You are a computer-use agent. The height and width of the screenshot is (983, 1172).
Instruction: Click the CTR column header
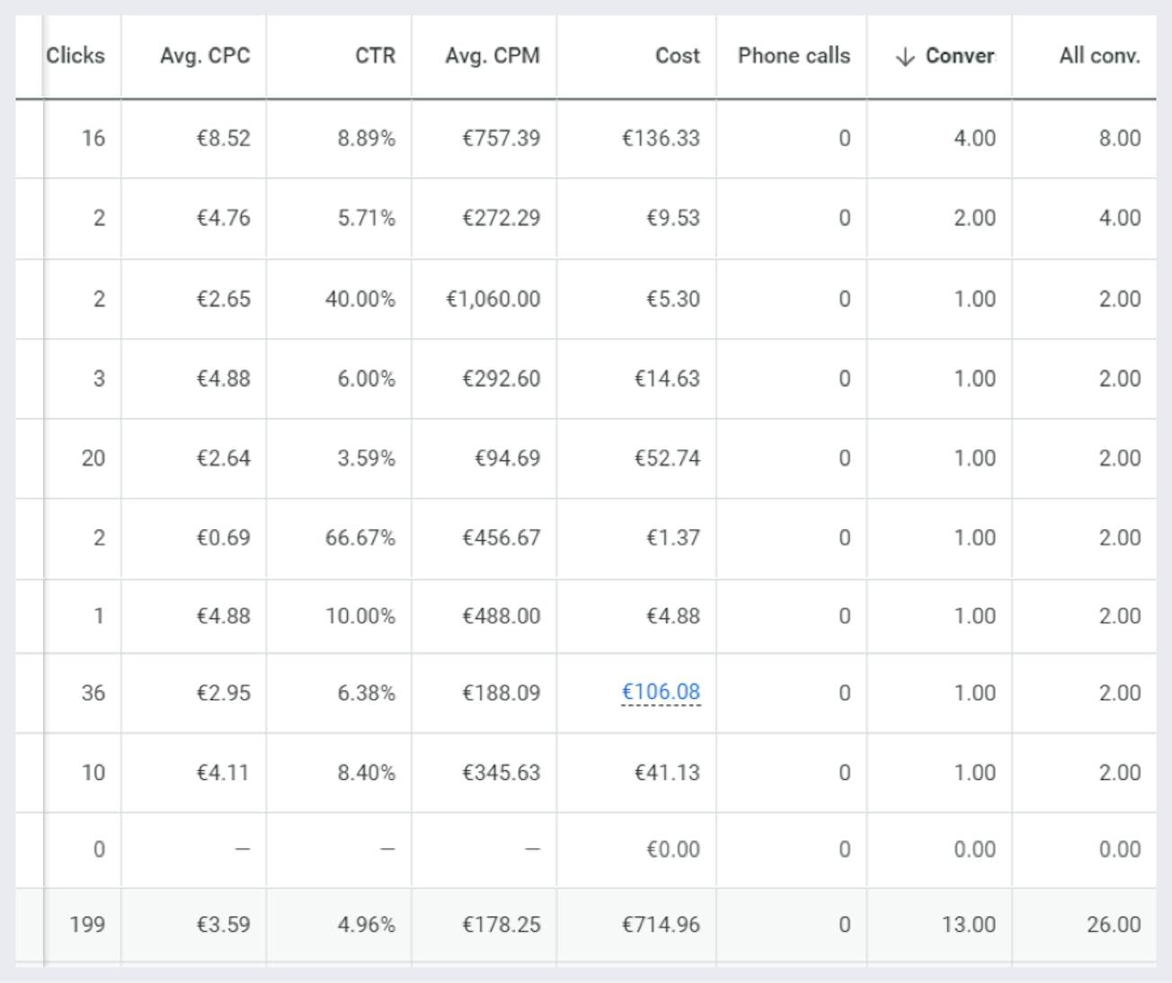[x=375, y=56]
